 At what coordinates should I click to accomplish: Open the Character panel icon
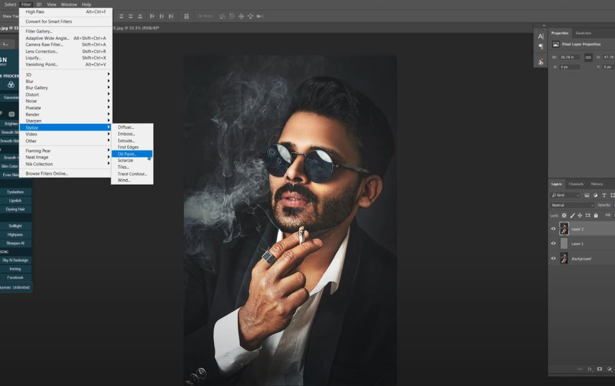(x=541, y=36)
